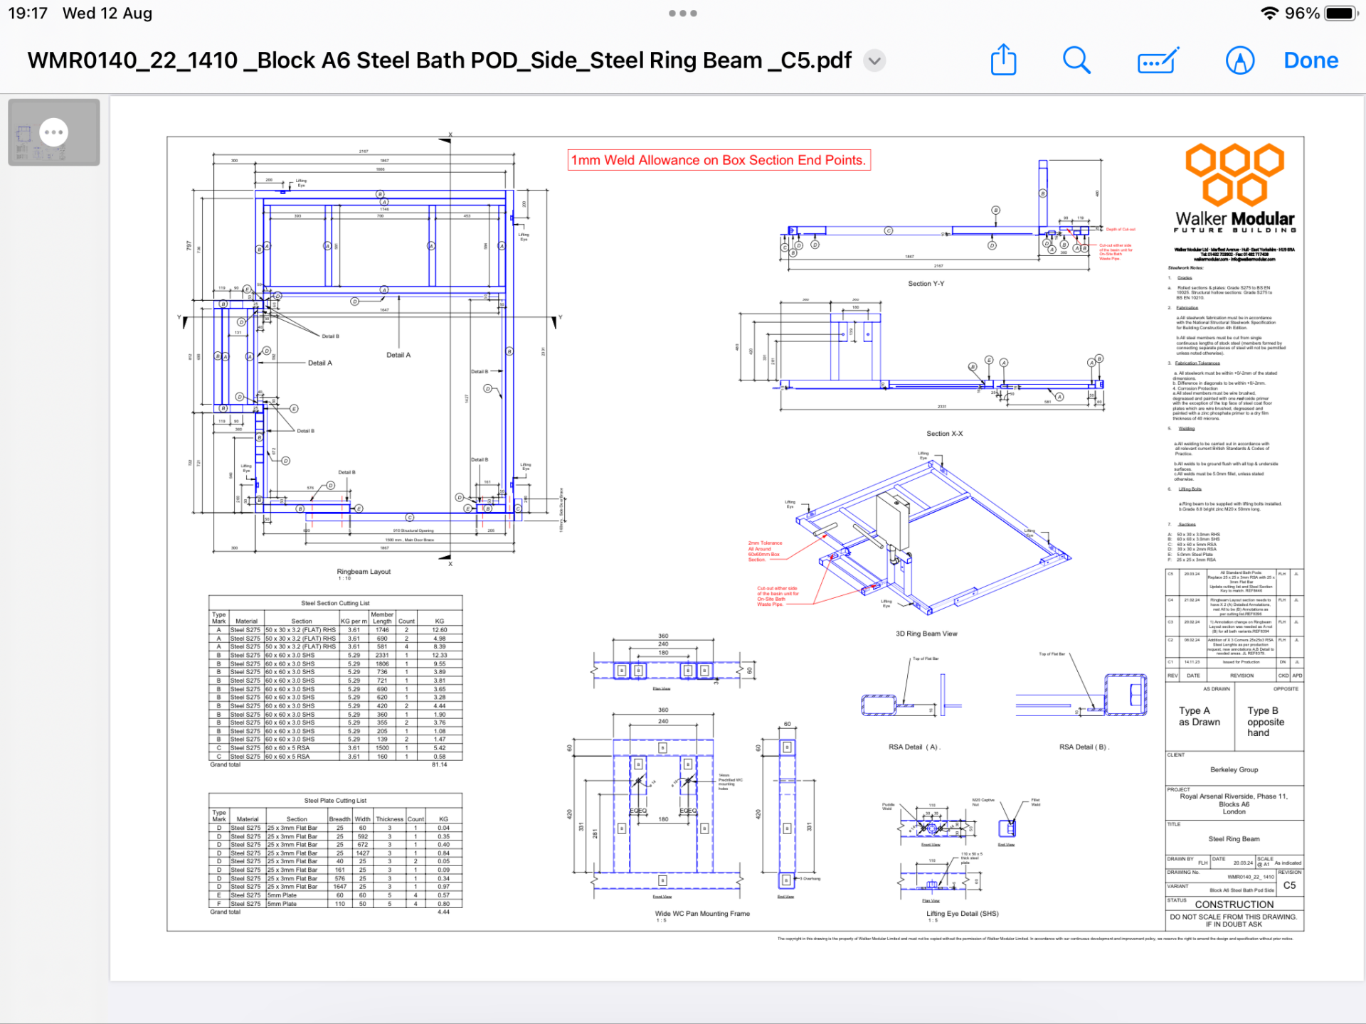The width and height of the screenshot is (1366, 1024).
Task: Tap the revision 'C5' box
Action: (1289, 886)
